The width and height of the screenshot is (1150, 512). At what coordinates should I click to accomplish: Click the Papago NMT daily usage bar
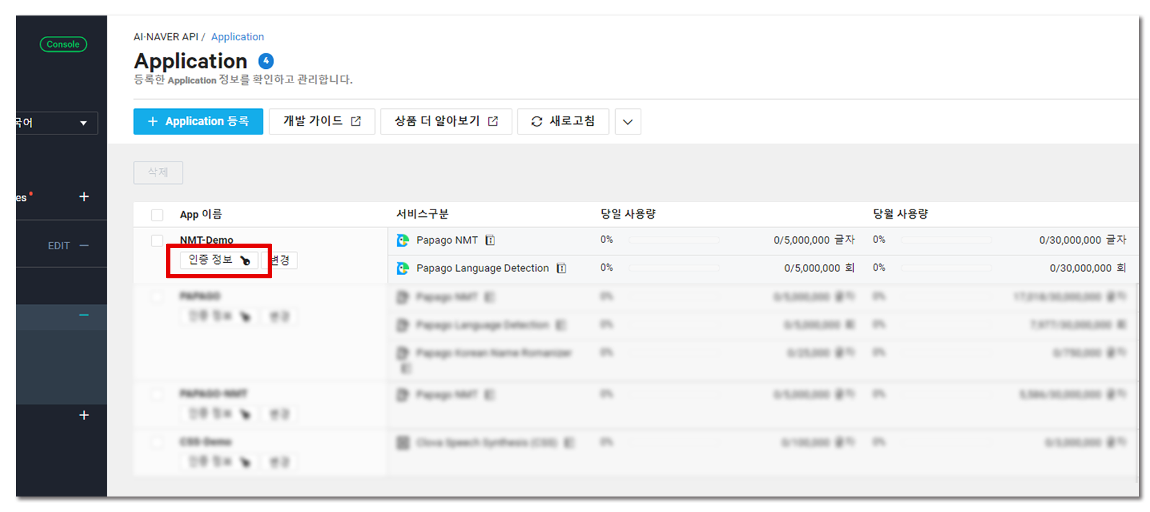point(674,240)
